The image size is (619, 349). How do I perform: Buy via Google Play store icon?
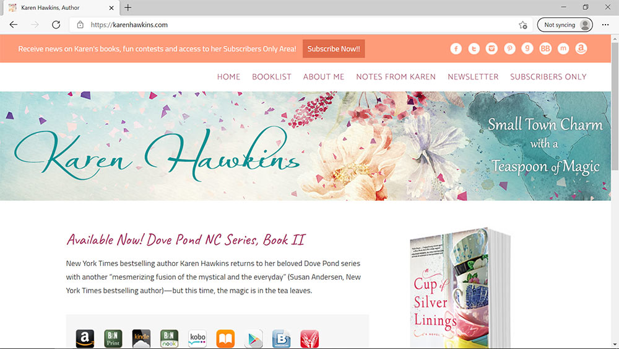click(x=254, y=338)
